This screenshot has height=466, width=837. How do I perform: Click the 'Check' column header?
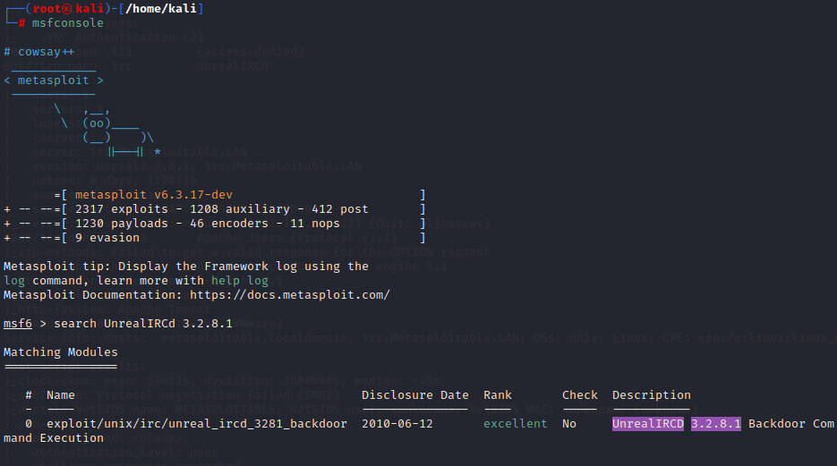[580, 395]
